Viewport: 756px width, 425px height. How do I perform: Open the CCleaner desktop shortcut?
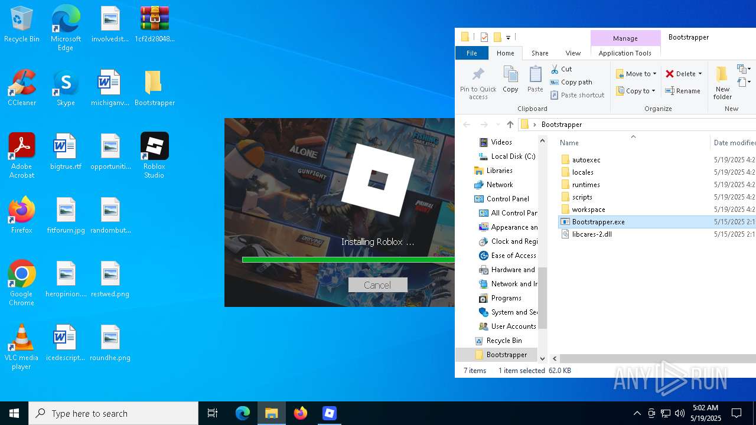pos(21,88)
